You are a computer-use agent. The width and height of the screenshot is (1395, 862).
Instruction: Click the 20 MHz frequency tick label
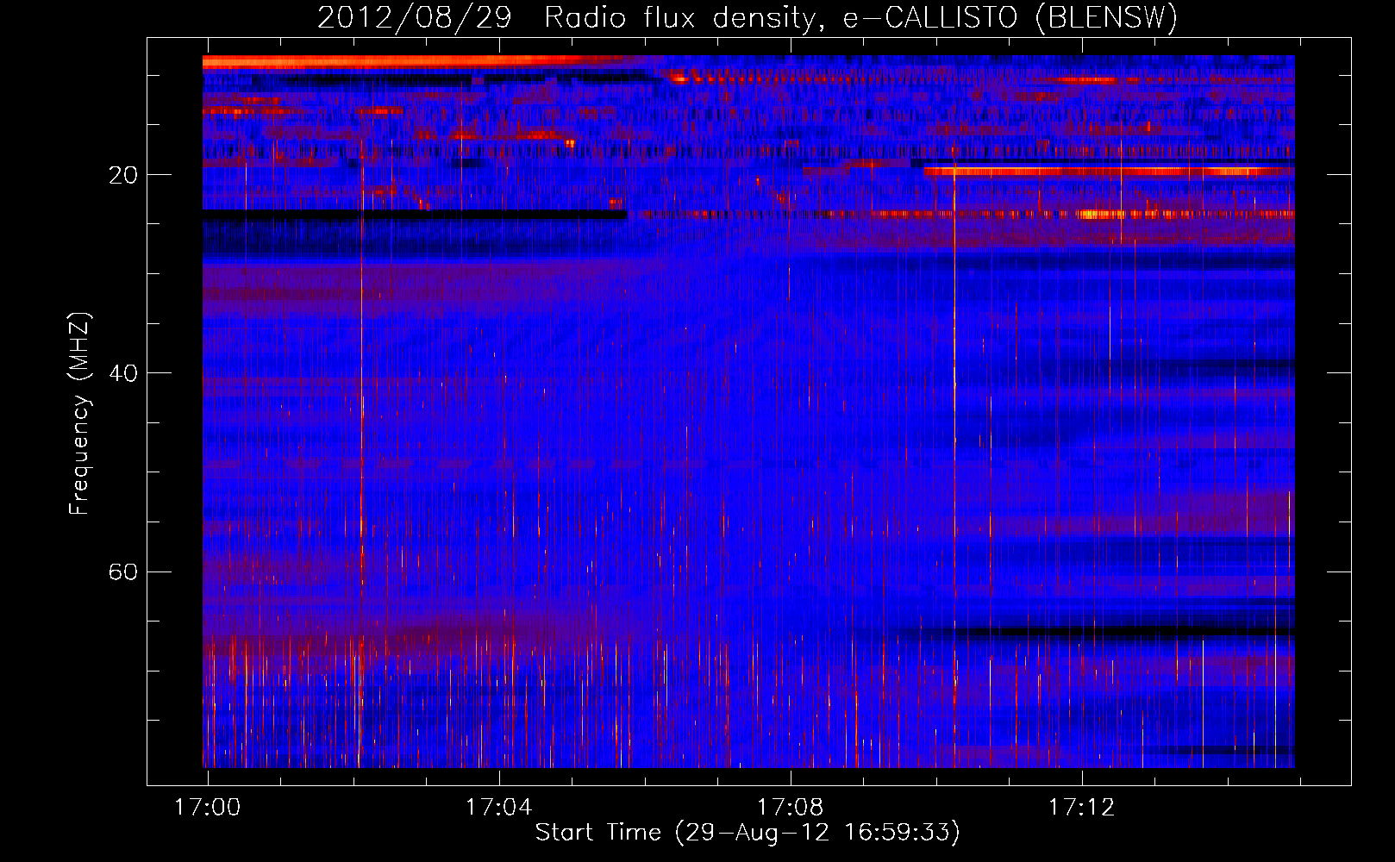coord(122,175)
